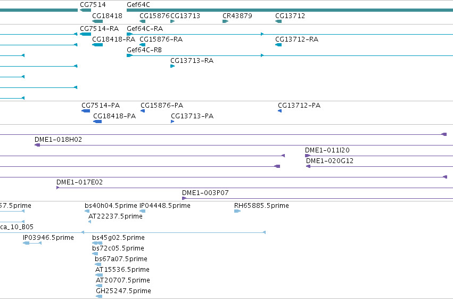The image size is (453, 299).
Task: Click the DME1-011I20 clone label
Action: pyautogui.click(x=327, y=150)
